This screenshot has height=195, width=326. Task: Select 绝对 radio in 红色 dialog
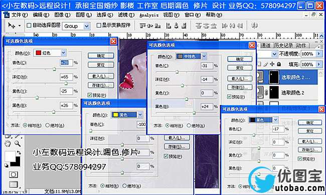click(x=48, y=125)
